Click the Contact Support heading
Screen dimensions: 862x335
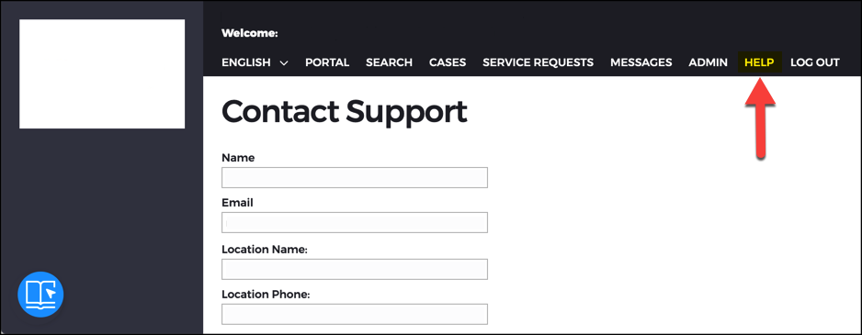point(344,111)
